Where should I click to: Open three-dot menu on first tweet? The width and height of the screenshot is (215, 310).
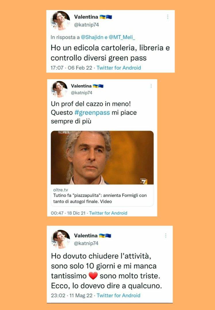pyautogui.click(x=168, y=17)
